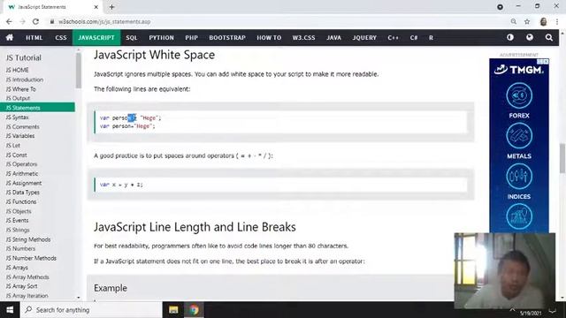Open File Explorer from taskbar

tap(173, 310)
